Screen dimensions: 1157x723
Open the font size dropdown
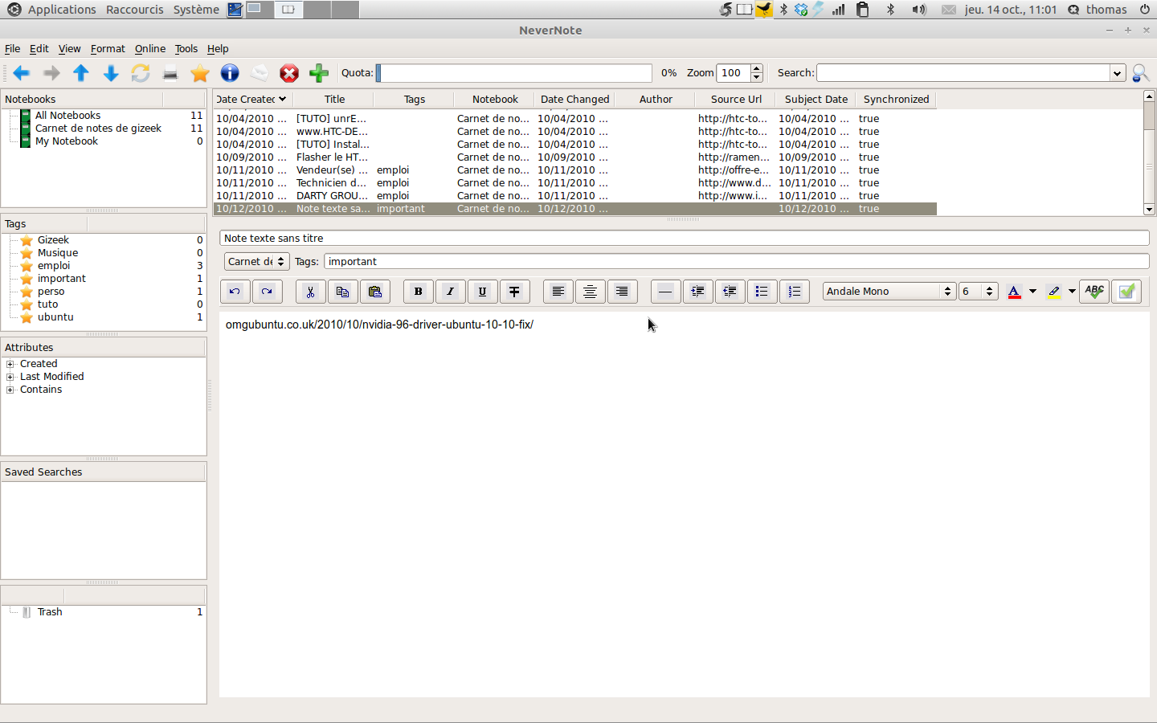pos(979,292)
